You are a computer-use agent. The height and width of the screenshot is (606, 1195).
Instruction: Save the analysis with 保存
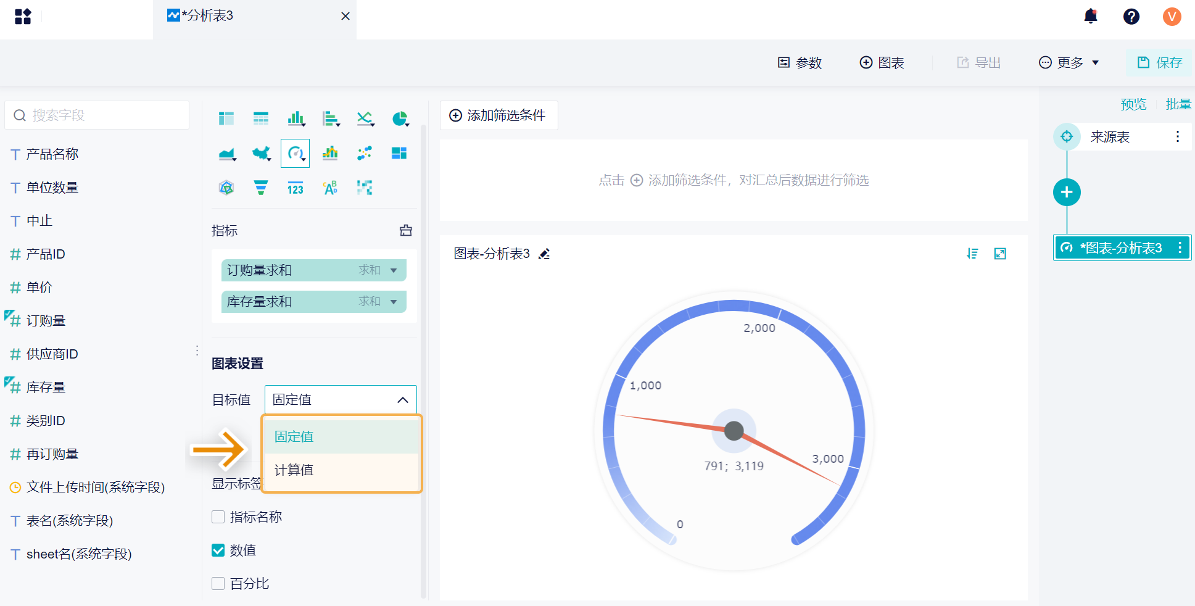[1159, 62]
